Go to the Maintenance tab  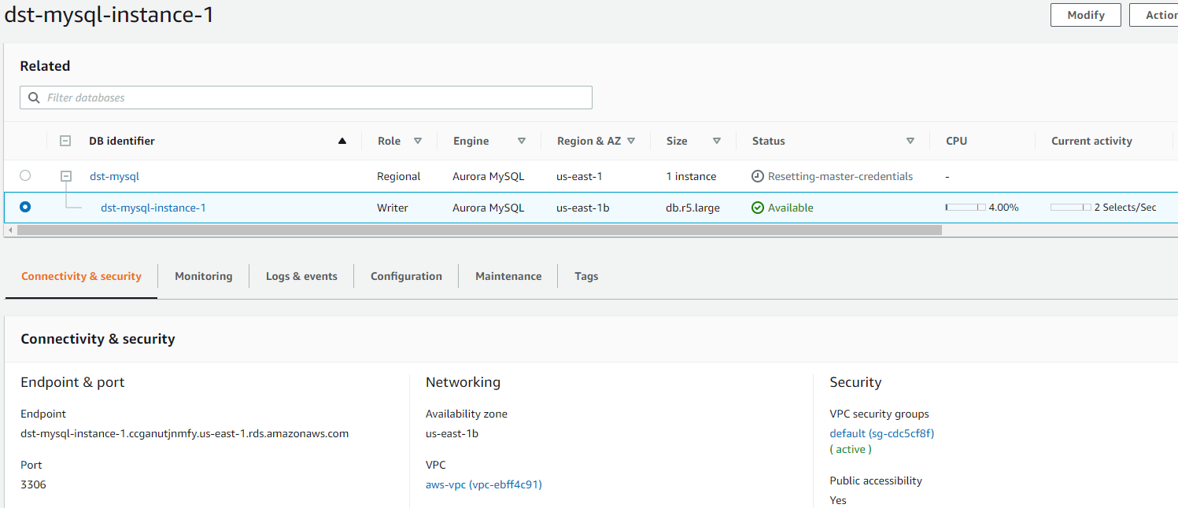tap(508, 276)
